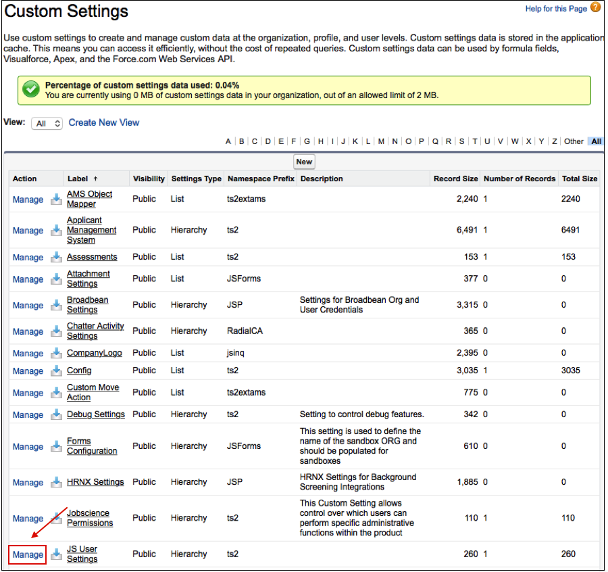608x572 pixels.
Task: Click the Settings Type column header
Action: (196, 179)
